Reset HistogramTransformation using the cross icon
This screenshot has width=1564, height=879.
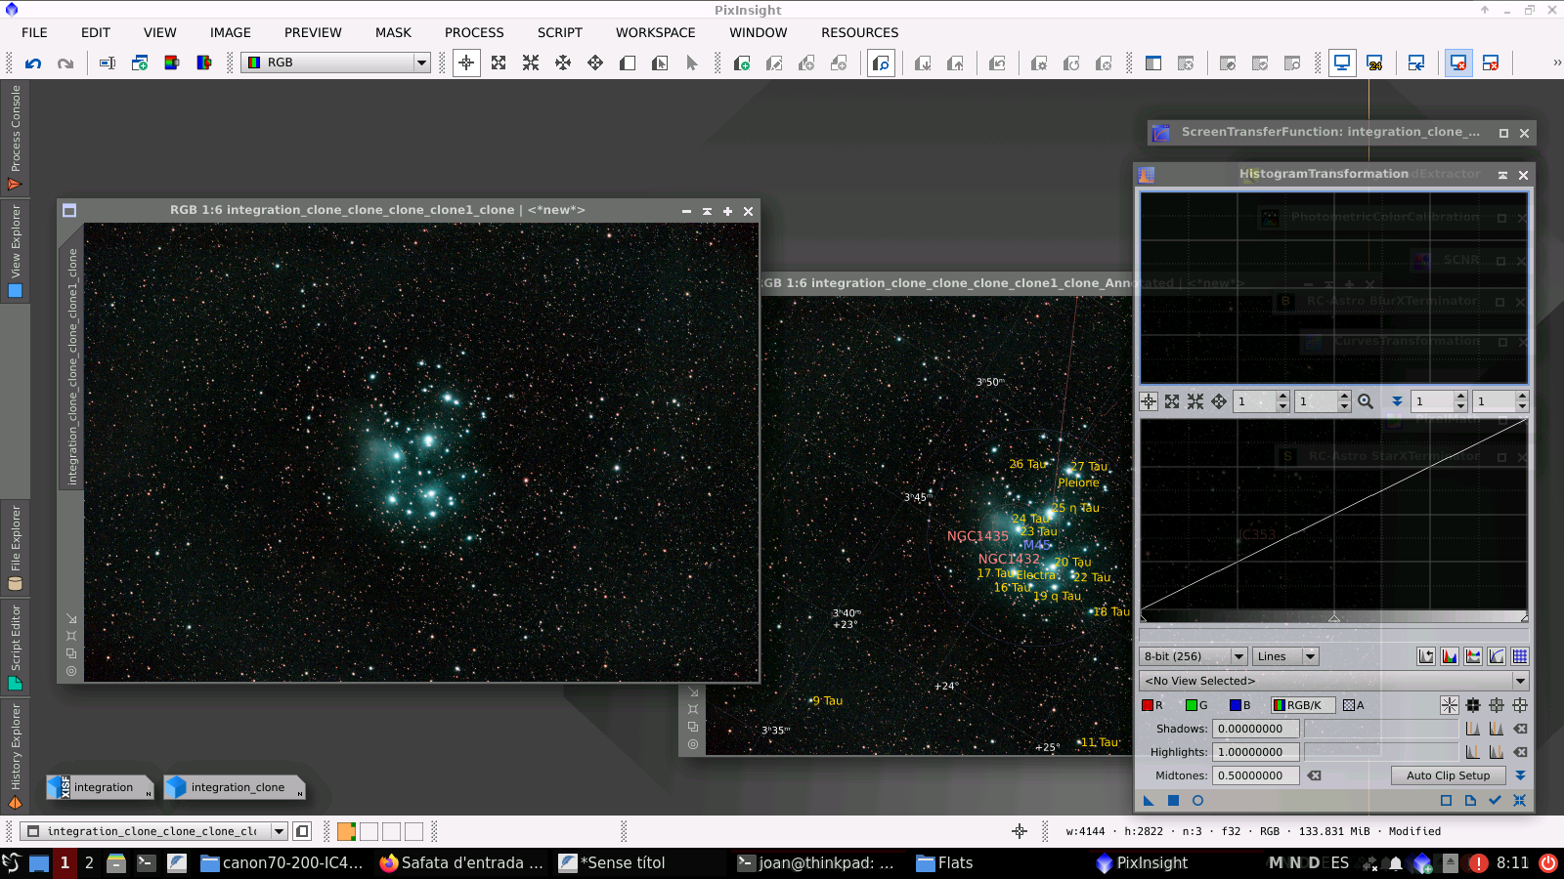click(1519, 800)
